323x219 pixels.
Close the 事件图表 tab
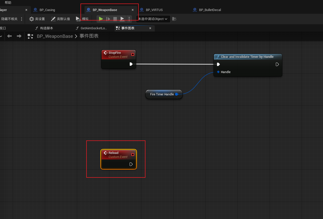point(150,28)
